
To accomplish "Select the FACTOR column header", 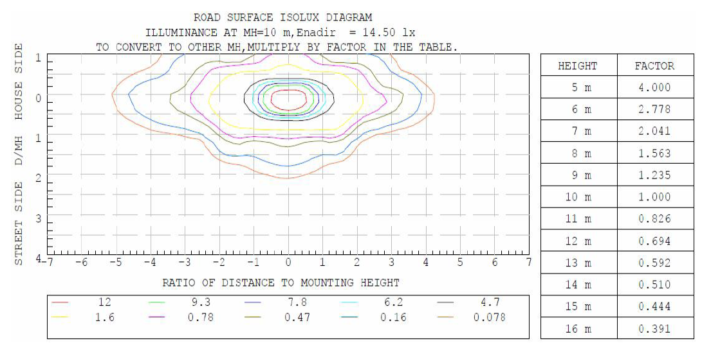I will tap(654, 66).
